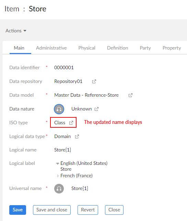Switch to the Main tab
187x221 pixels.
(x=19, y=48)
